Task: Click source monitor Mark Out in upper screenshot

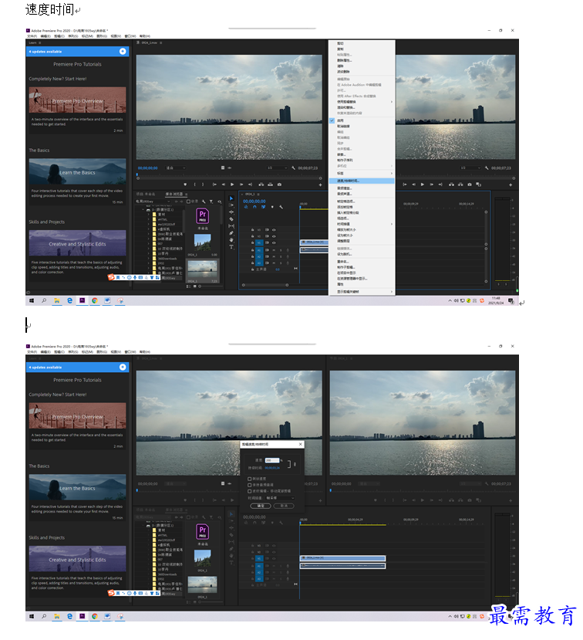Action: 203,185
